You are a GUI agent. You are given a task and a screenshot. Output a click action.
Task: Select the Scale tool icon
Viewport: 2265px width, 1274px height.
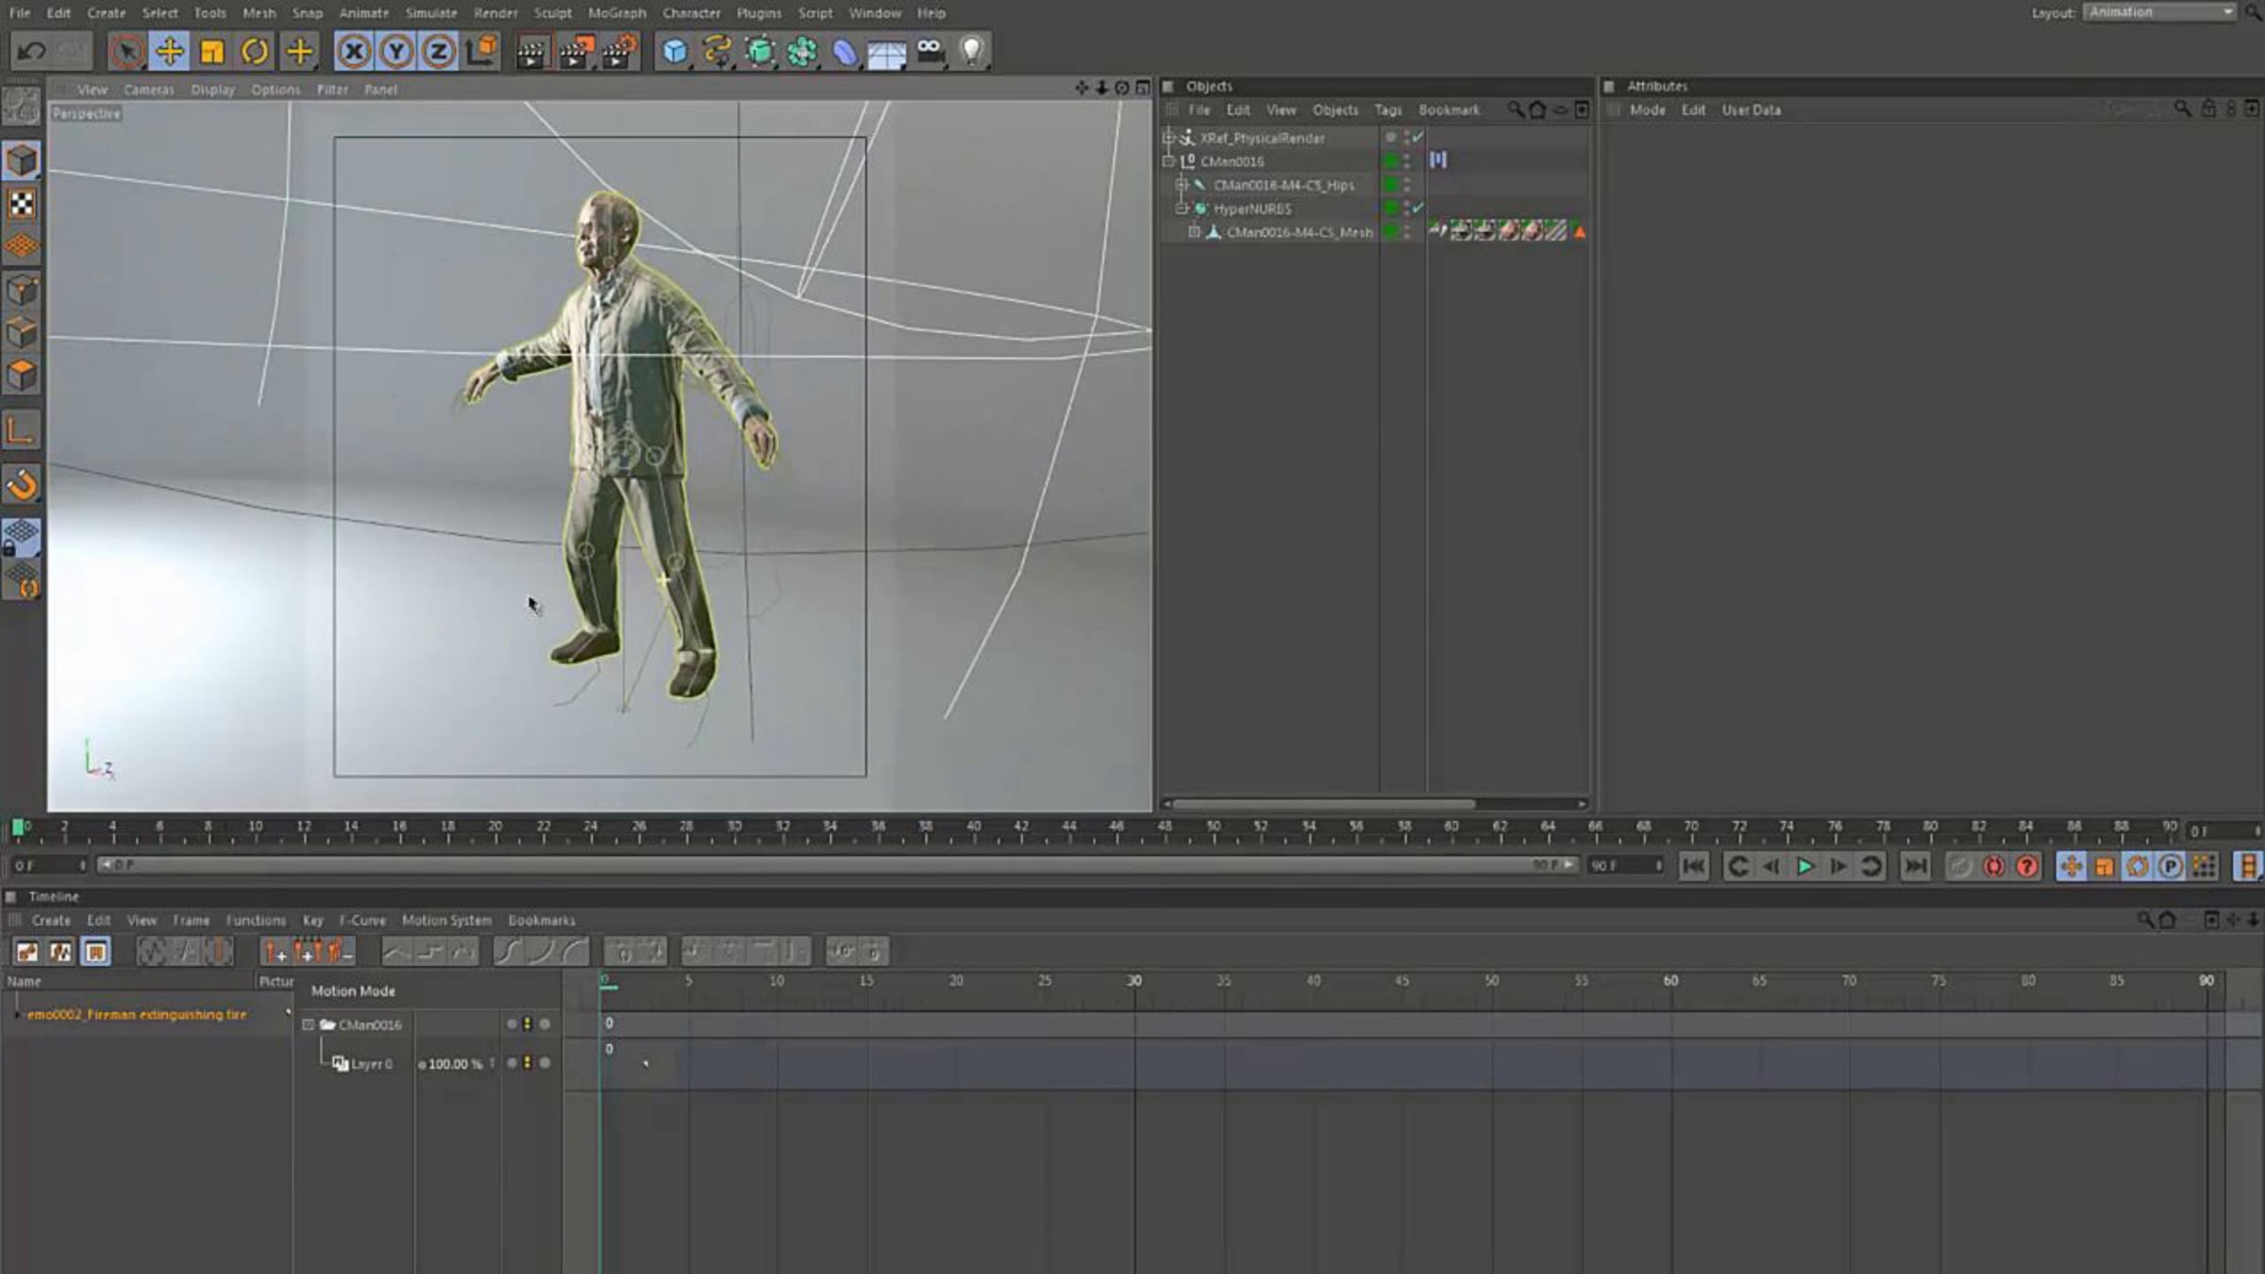pyautogui.click(x=212, y=51)
